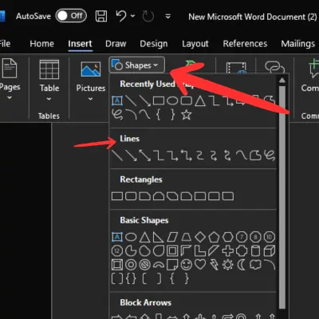Choose the diamond shape
The height and width of the screenshot is (319, 319).
[200, 237]
